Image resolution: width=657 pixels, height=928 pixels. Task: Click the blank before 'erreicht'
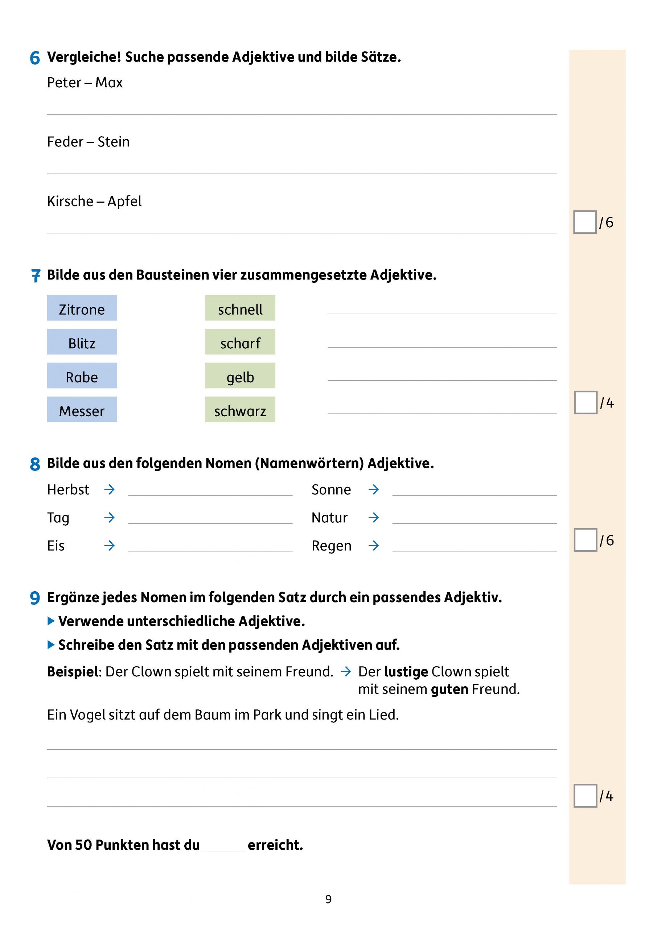tap(224, 846)
